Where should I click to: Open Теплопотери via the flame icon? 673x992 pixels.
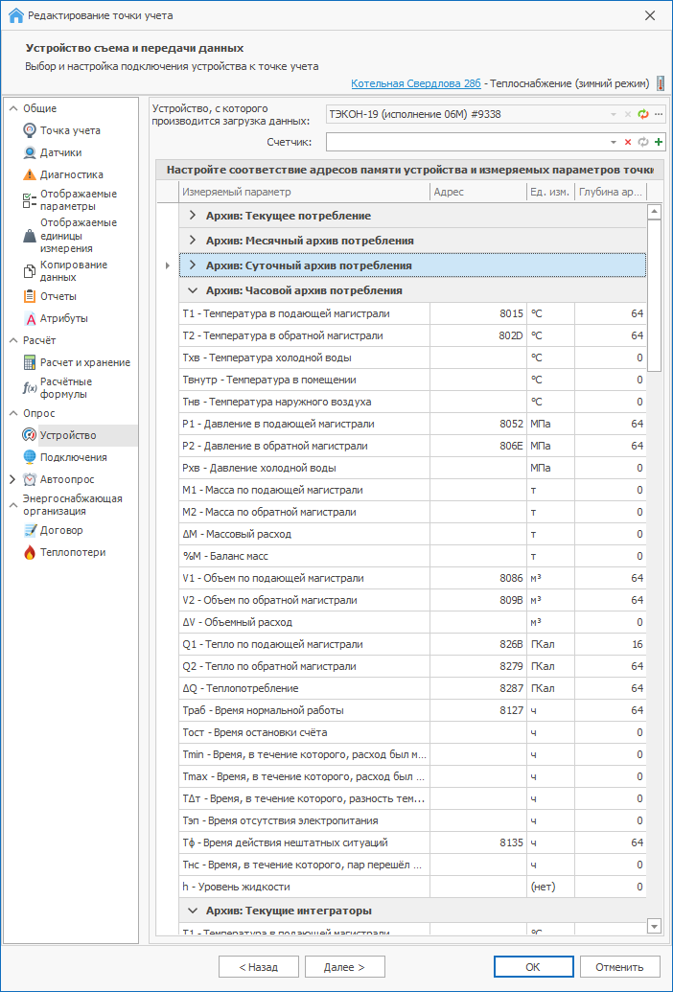30,552
